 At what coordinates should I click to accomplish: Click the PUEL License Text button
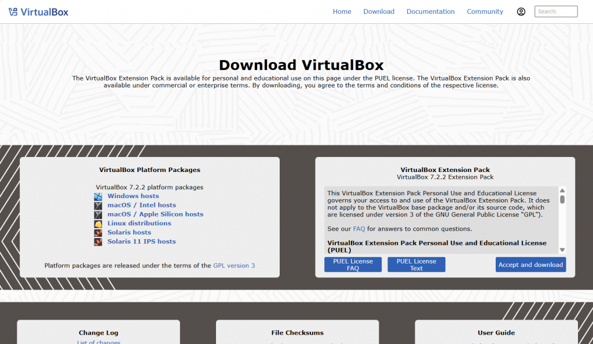point(416,265)
